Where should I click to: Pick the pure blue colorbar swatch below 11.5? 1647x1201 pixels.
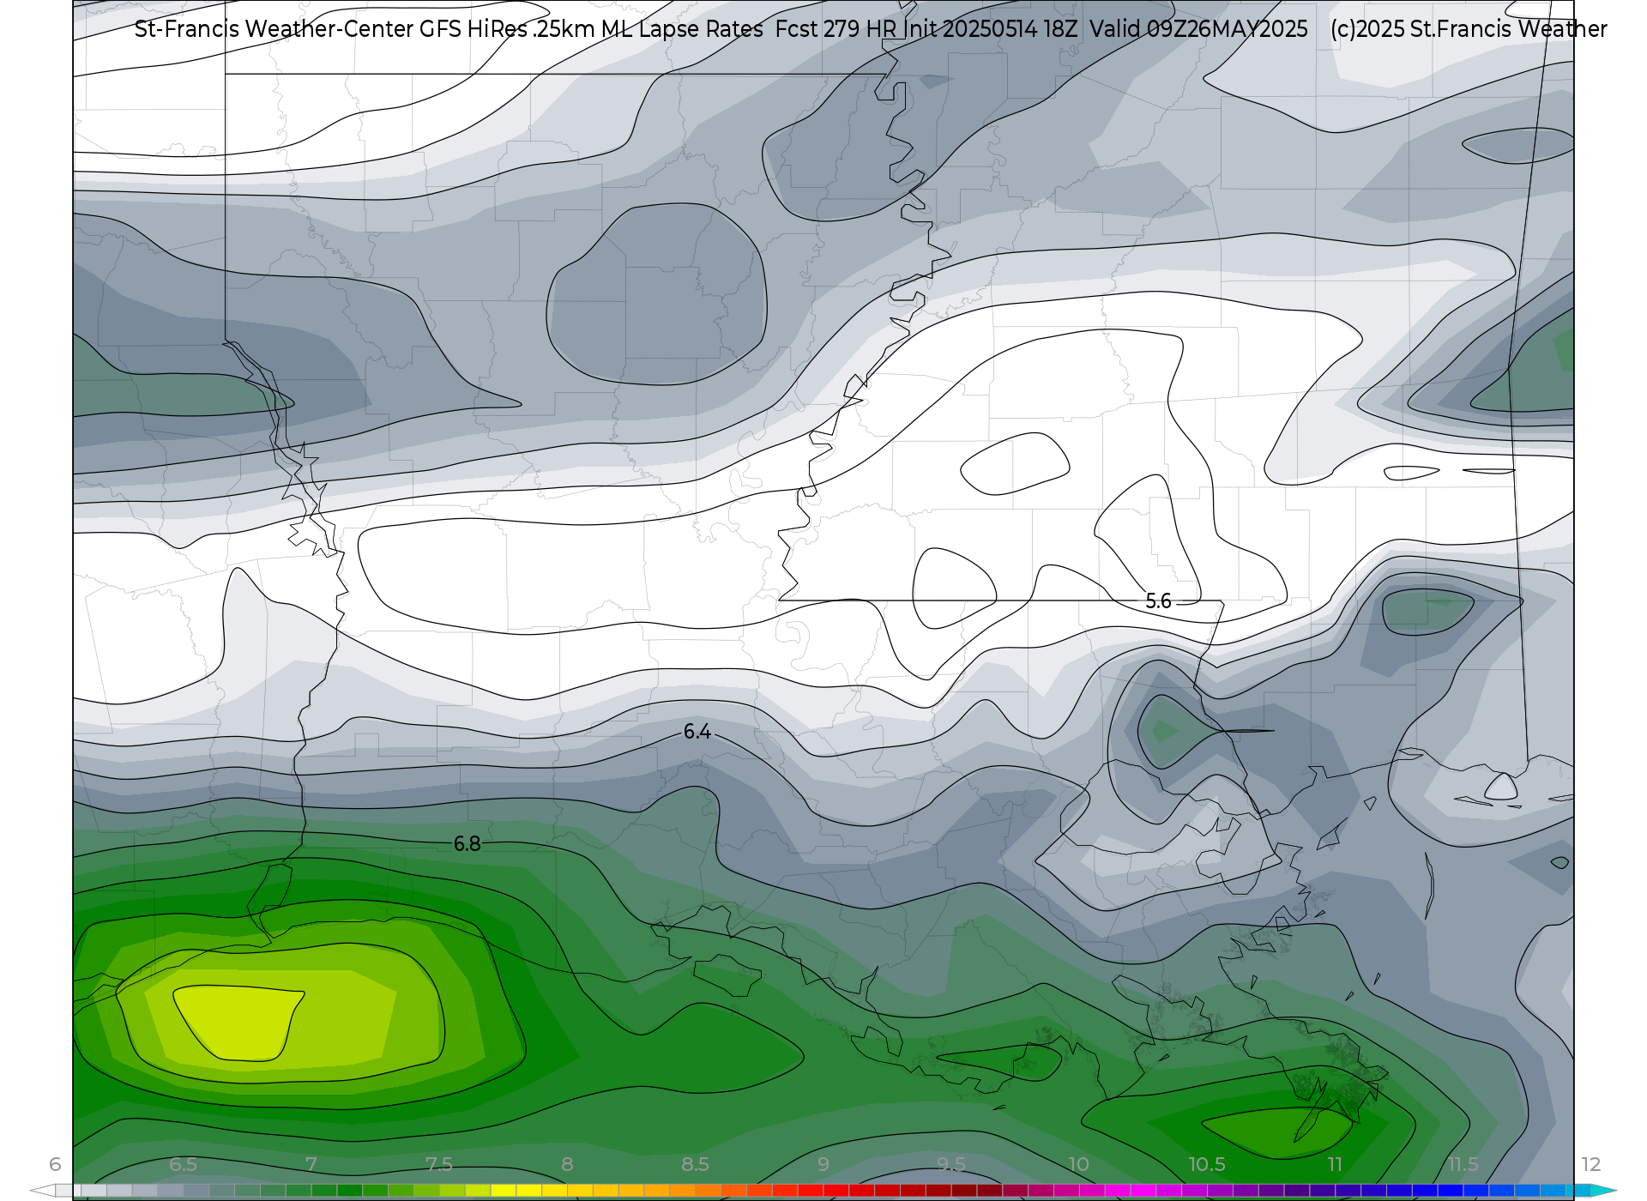click(x=1450, y=1191)
